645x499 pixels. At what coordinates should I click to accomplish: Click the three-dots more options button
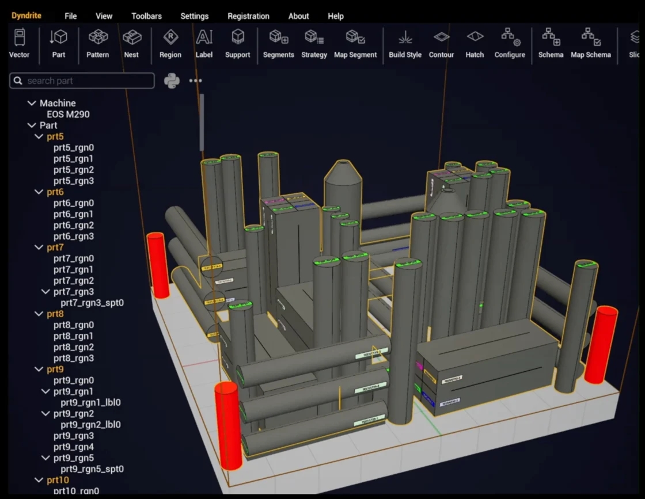(196, 81)
